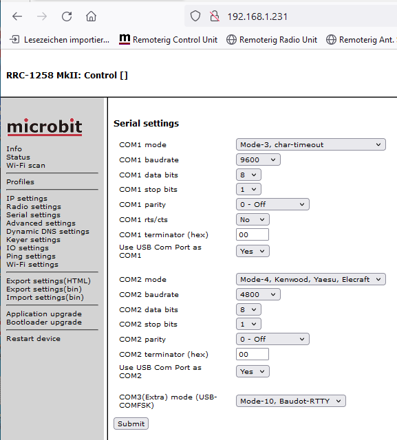Open COM2 stop bits dropdown
This screenshot has width=397, height=440.
tap(248, 324)
